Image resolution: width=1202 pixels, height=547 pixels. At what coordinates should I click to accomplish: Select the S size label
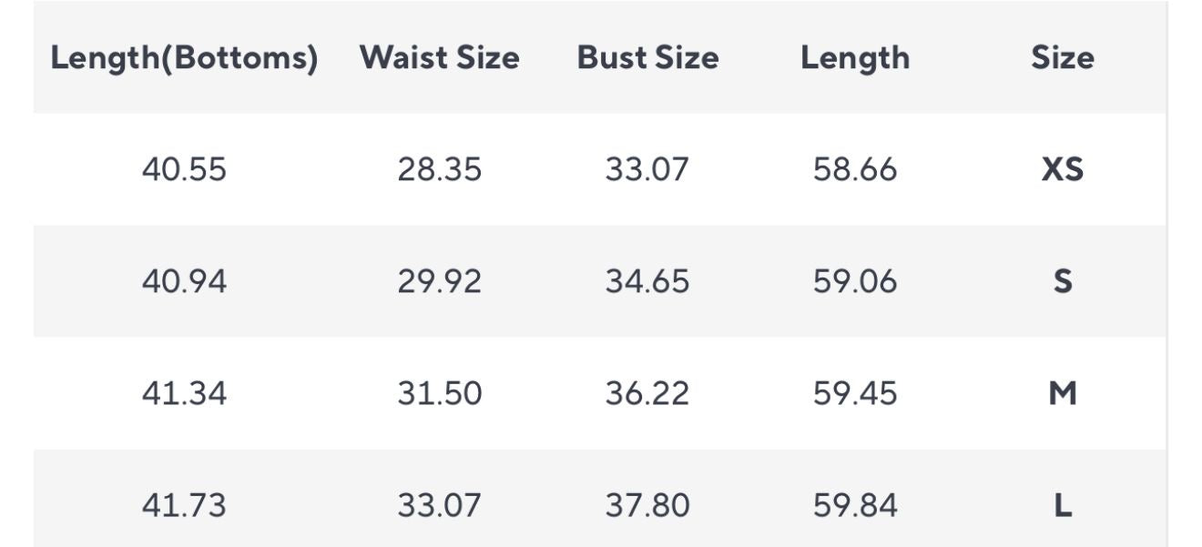1062,281
